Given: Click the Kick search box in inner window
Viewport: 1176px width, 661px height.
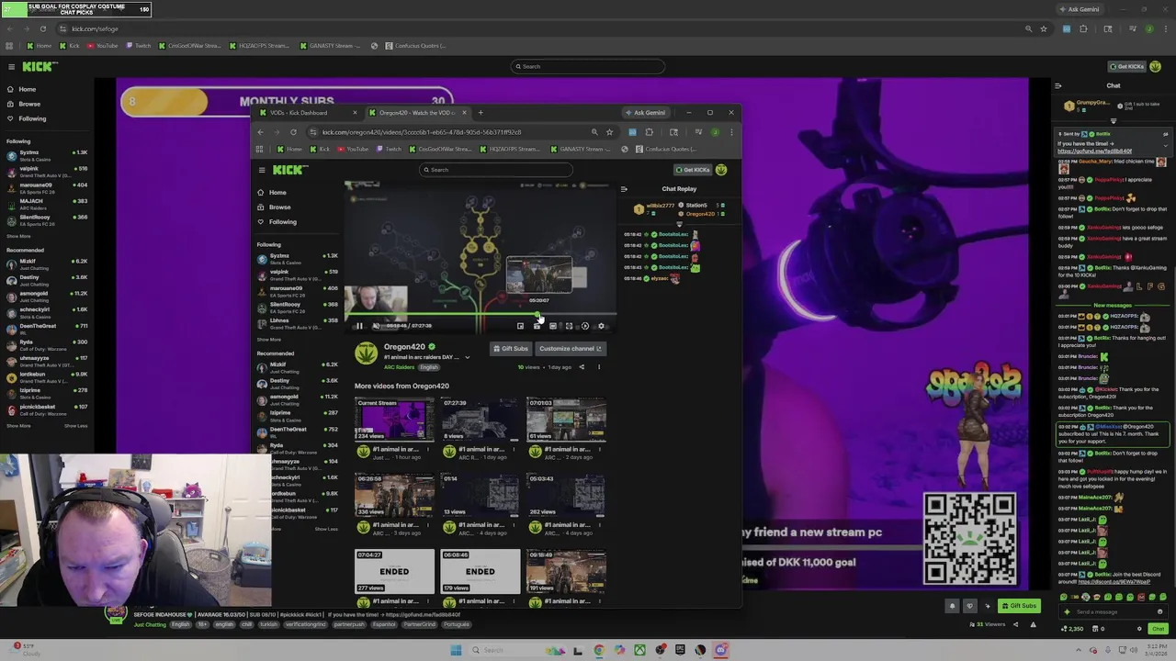Looking at the screenshot, I should coord(496,170).
